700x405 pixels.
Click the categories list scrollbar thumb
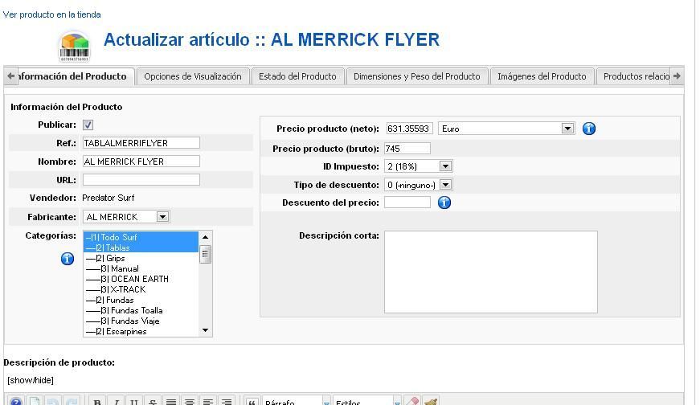(x=206, y=254)
